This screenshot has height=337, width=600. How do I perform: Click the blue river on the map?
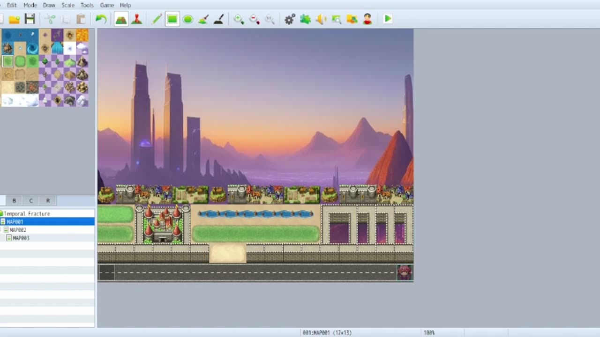pos(255,214)
